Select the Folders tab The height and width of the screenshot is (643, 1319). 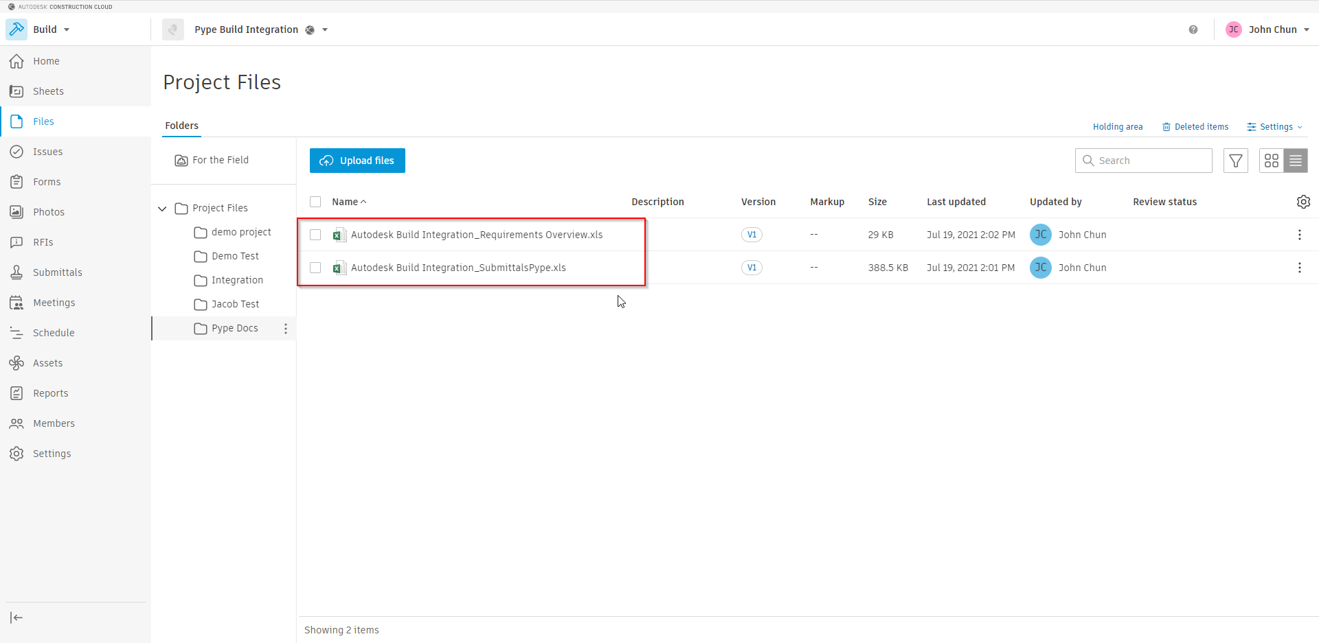click(181, 126)
